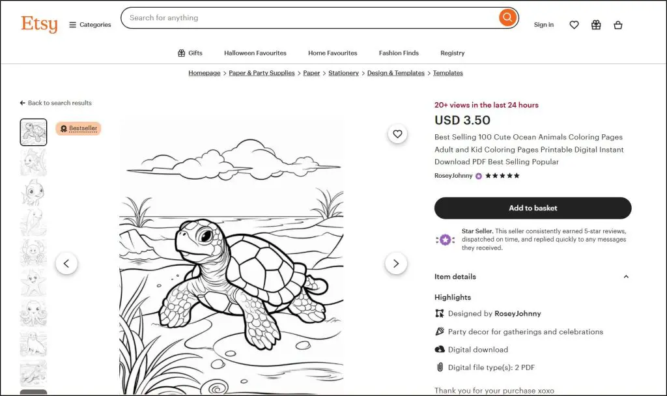Image resolution: width=667 pixels, height=396 pixels.
Task: Select the fish coloring page thumbnail
Action: pyautogui.click(x=33, y=163)
